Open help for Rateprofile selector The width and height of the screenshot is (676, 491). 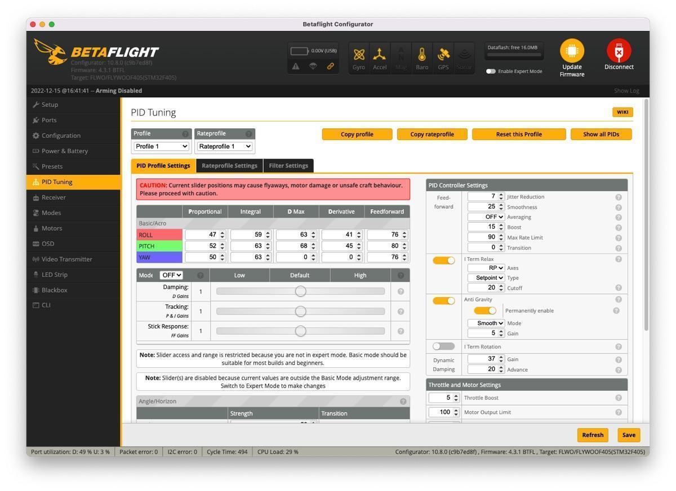tap(248, 134)
